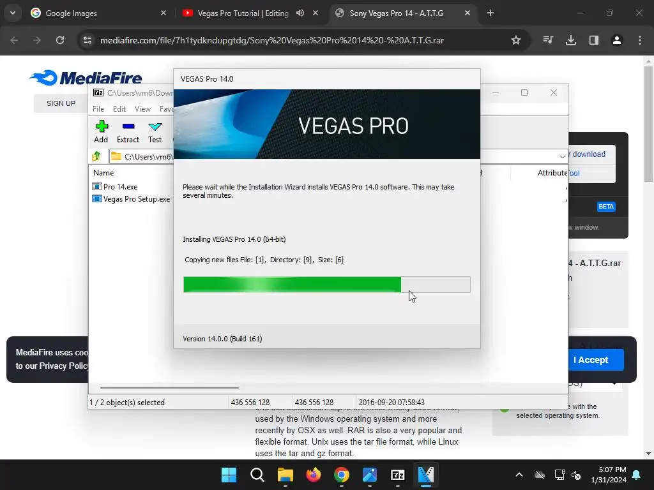This screenshot has width=654, height=490.
Task: Click the Extract icon in 7-Zip toolbar
Action: (128, 131)
